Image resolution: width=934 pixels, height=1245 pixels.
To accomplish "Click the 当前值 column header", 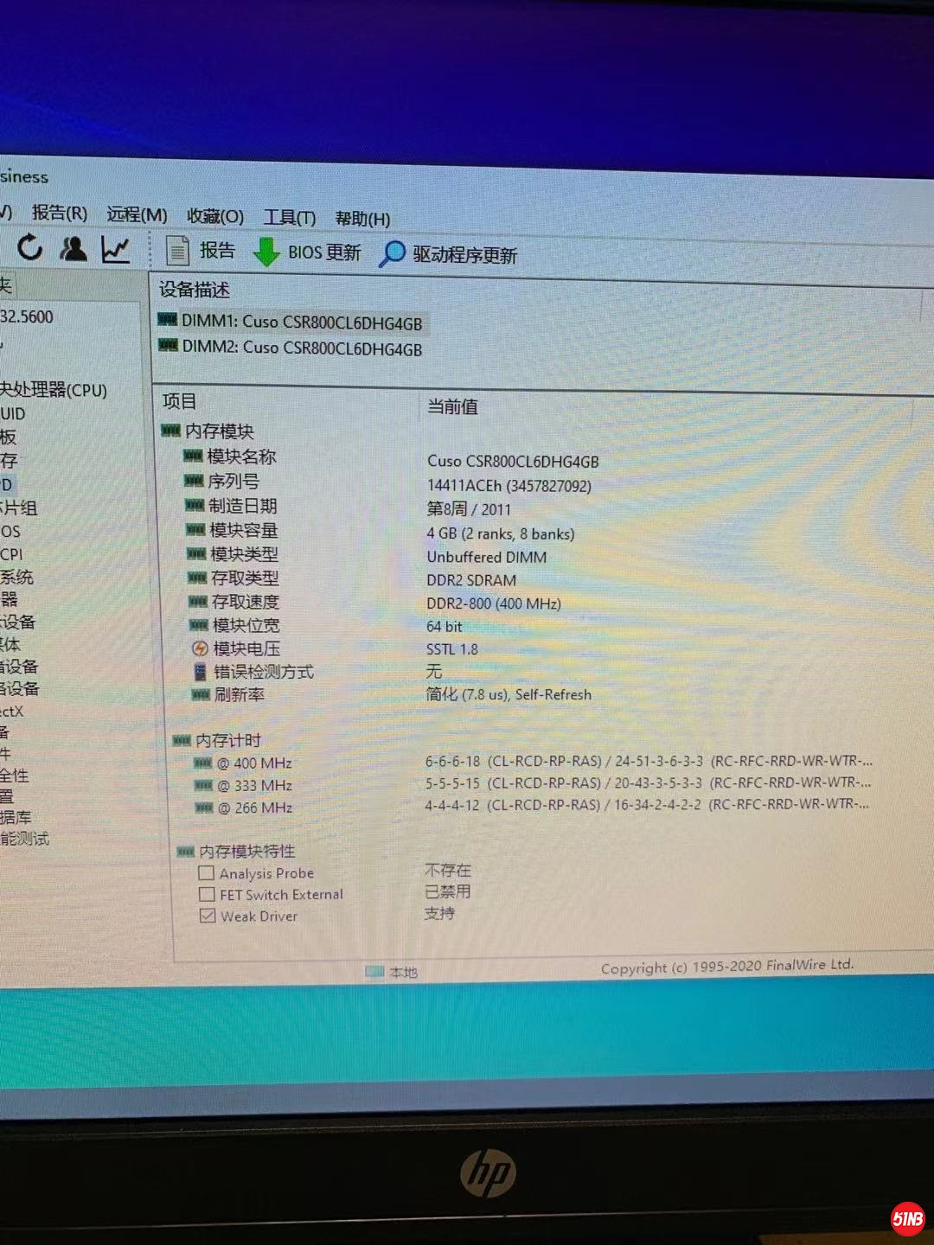I will point(452,406).
